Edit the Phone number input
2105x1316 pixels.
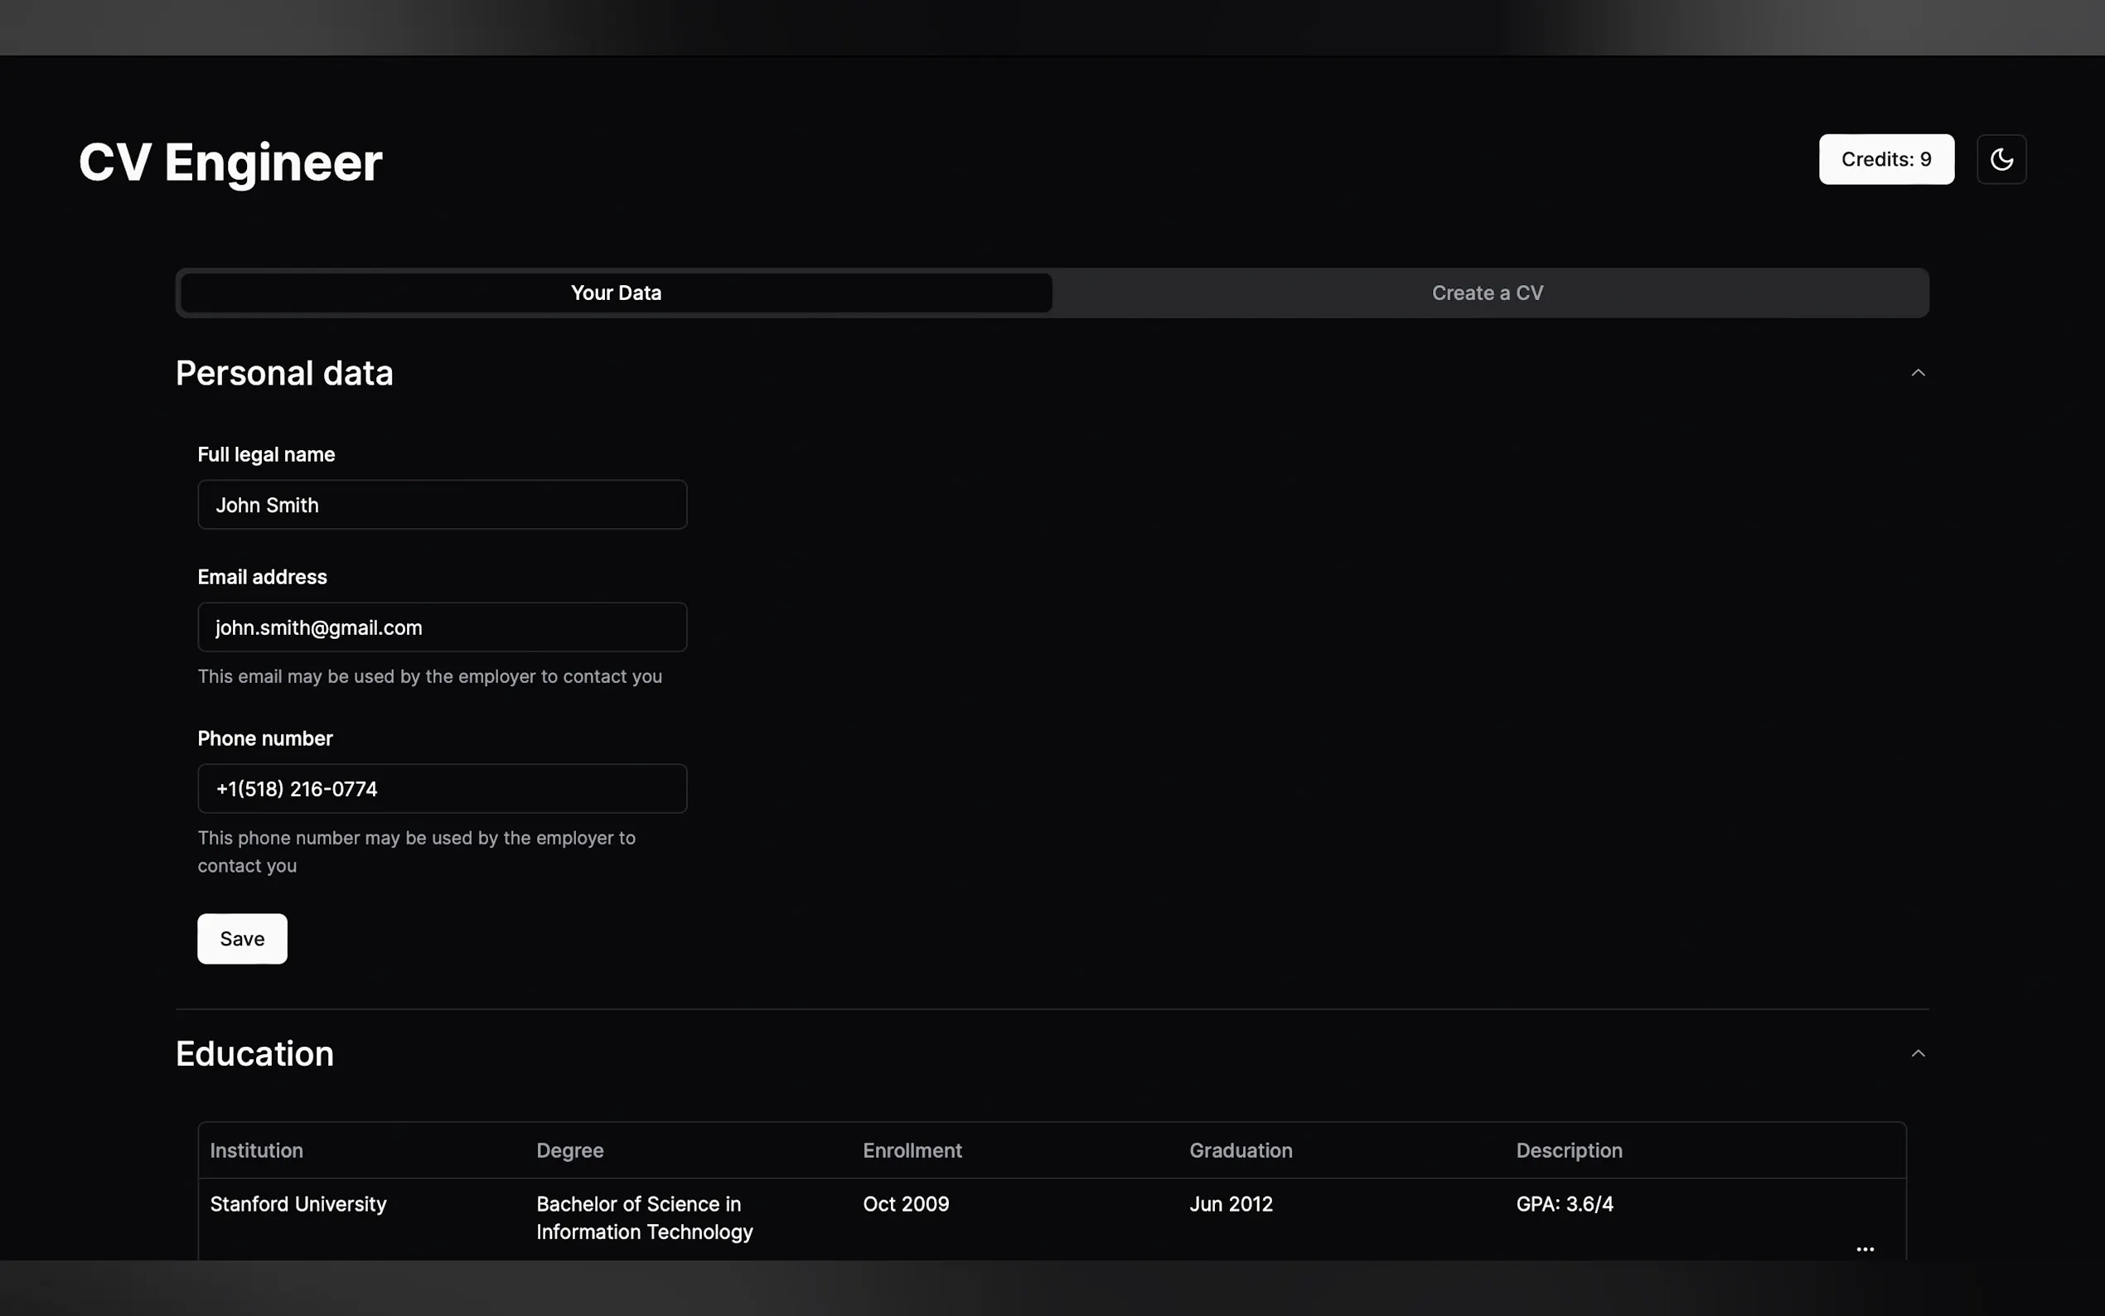(x=442, y=789)
